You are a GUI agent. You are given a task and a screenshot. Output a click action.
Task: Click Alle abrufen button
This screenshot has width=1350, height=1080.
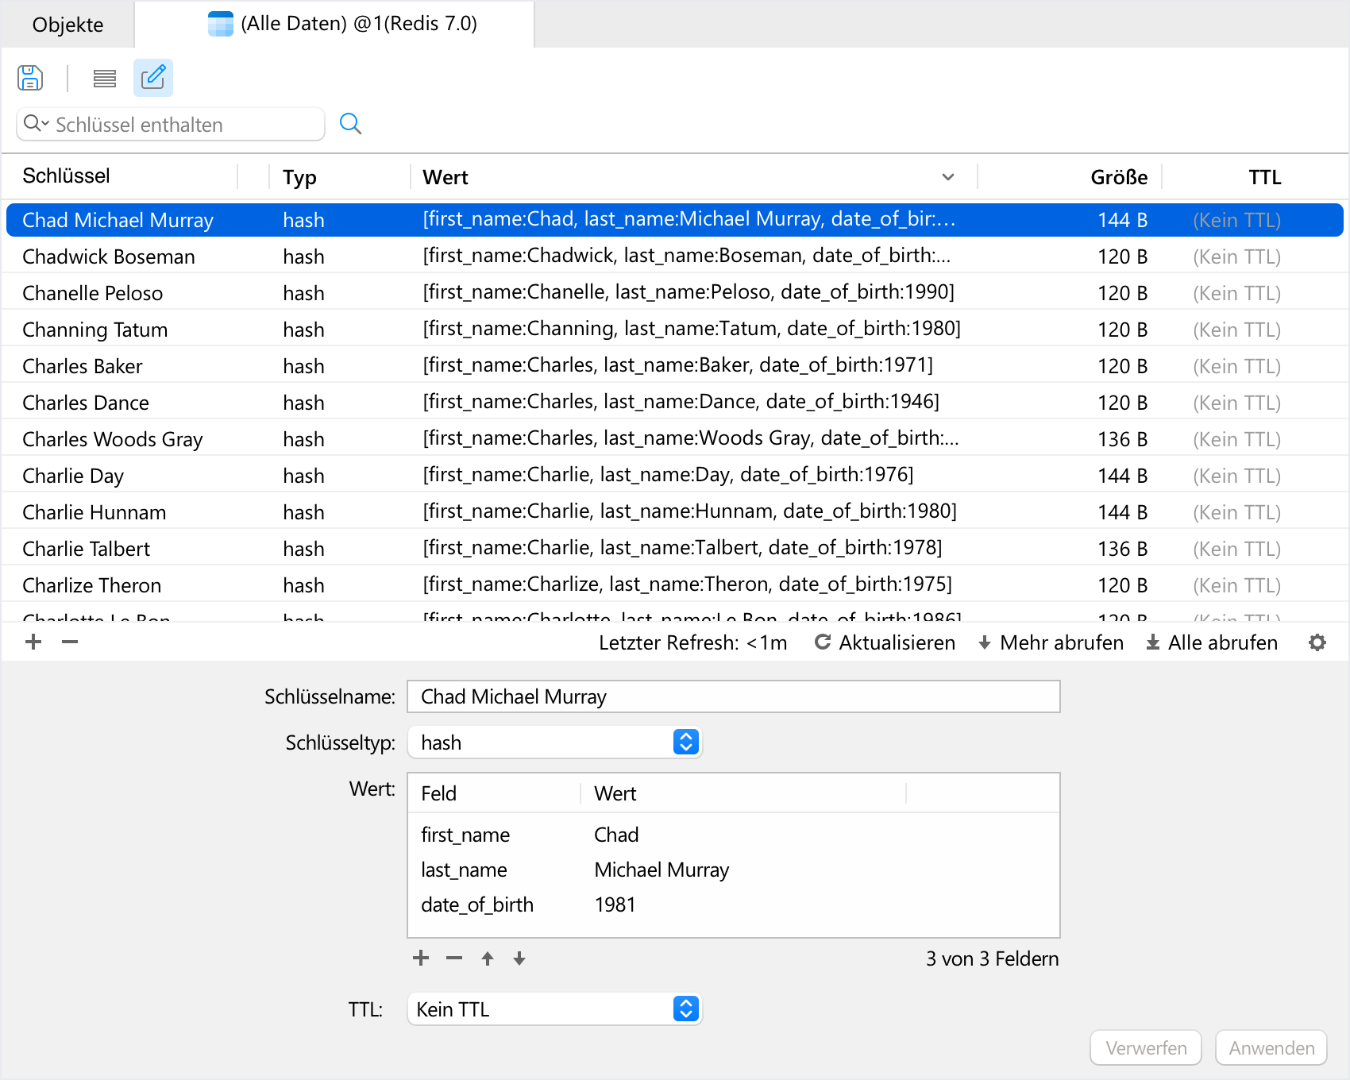click(x=1212, y=642)
